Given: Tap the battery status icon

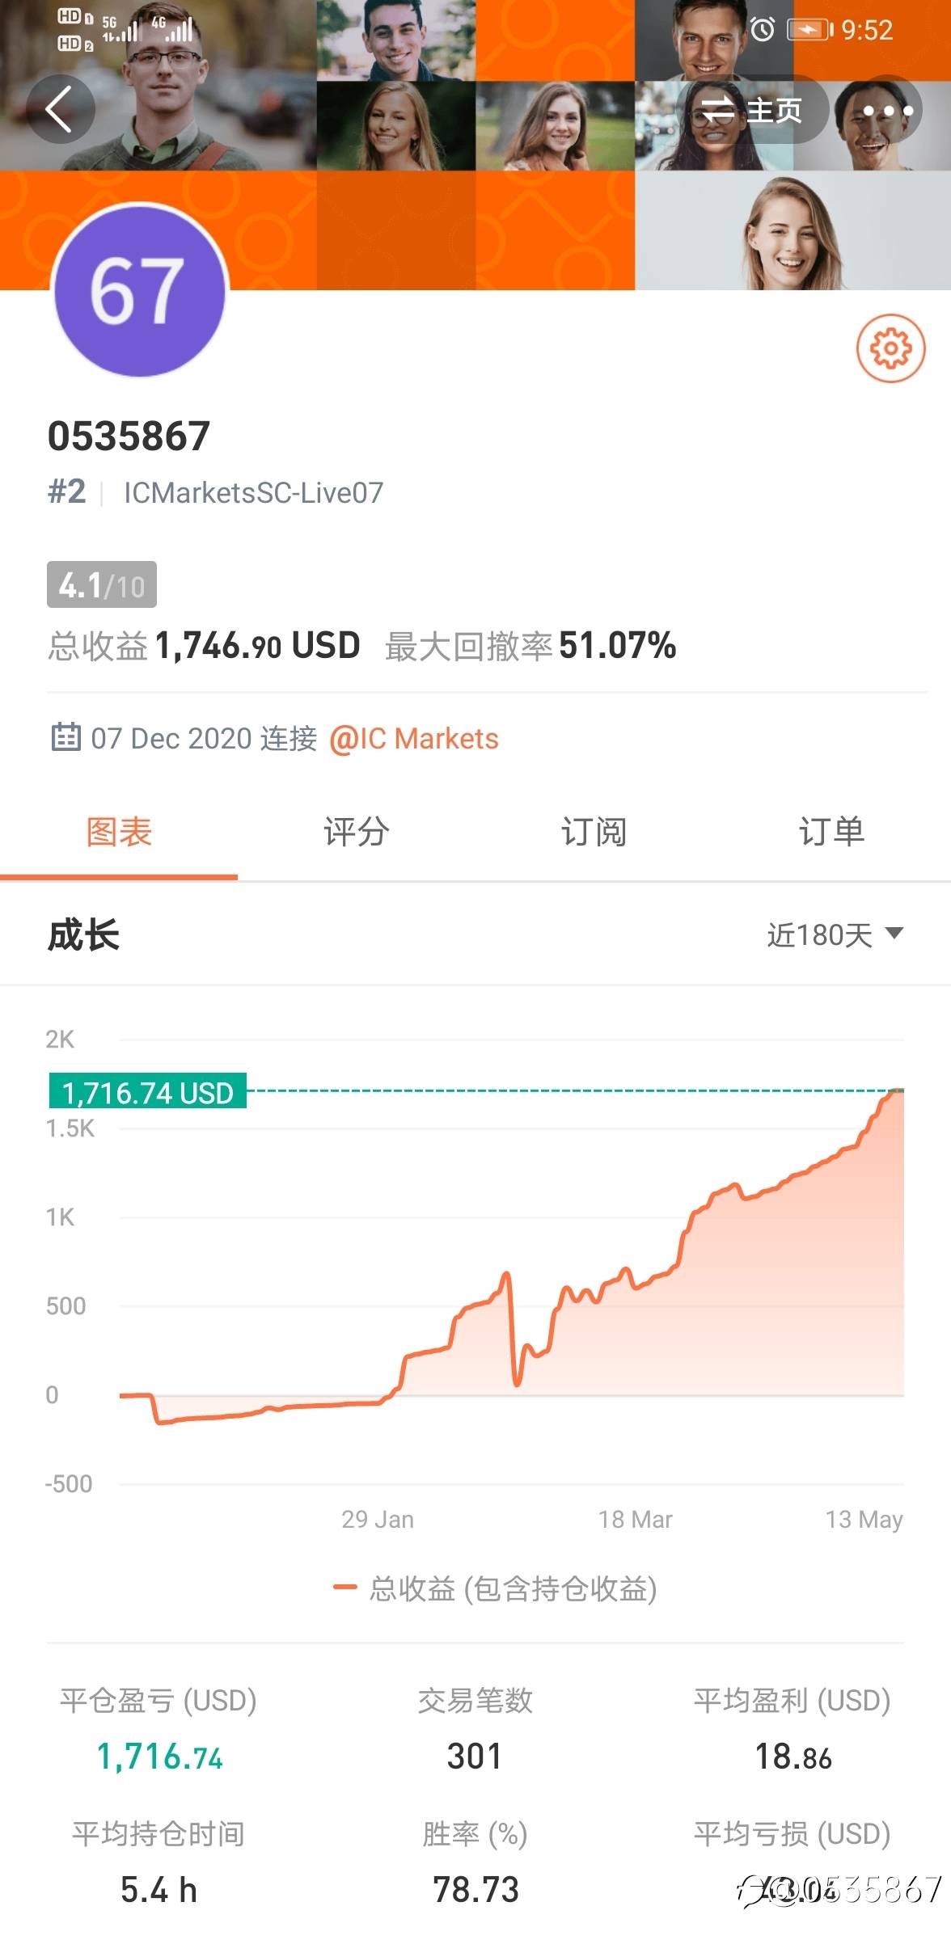Looking at the screenshot, I should pyautogui.click(x=809, y=30).
